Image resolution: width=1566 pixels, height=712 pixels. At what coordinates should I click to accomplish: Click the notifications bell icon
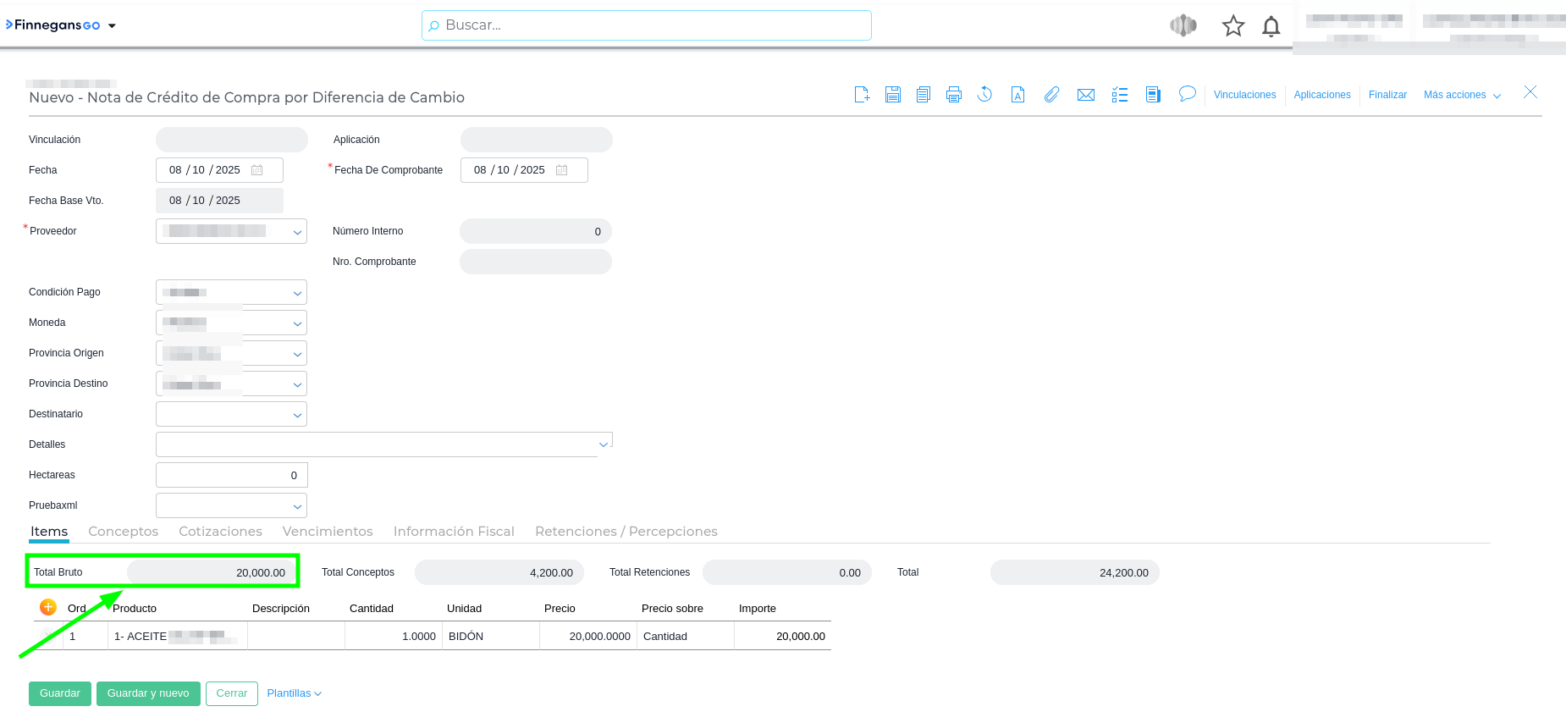1271,27
